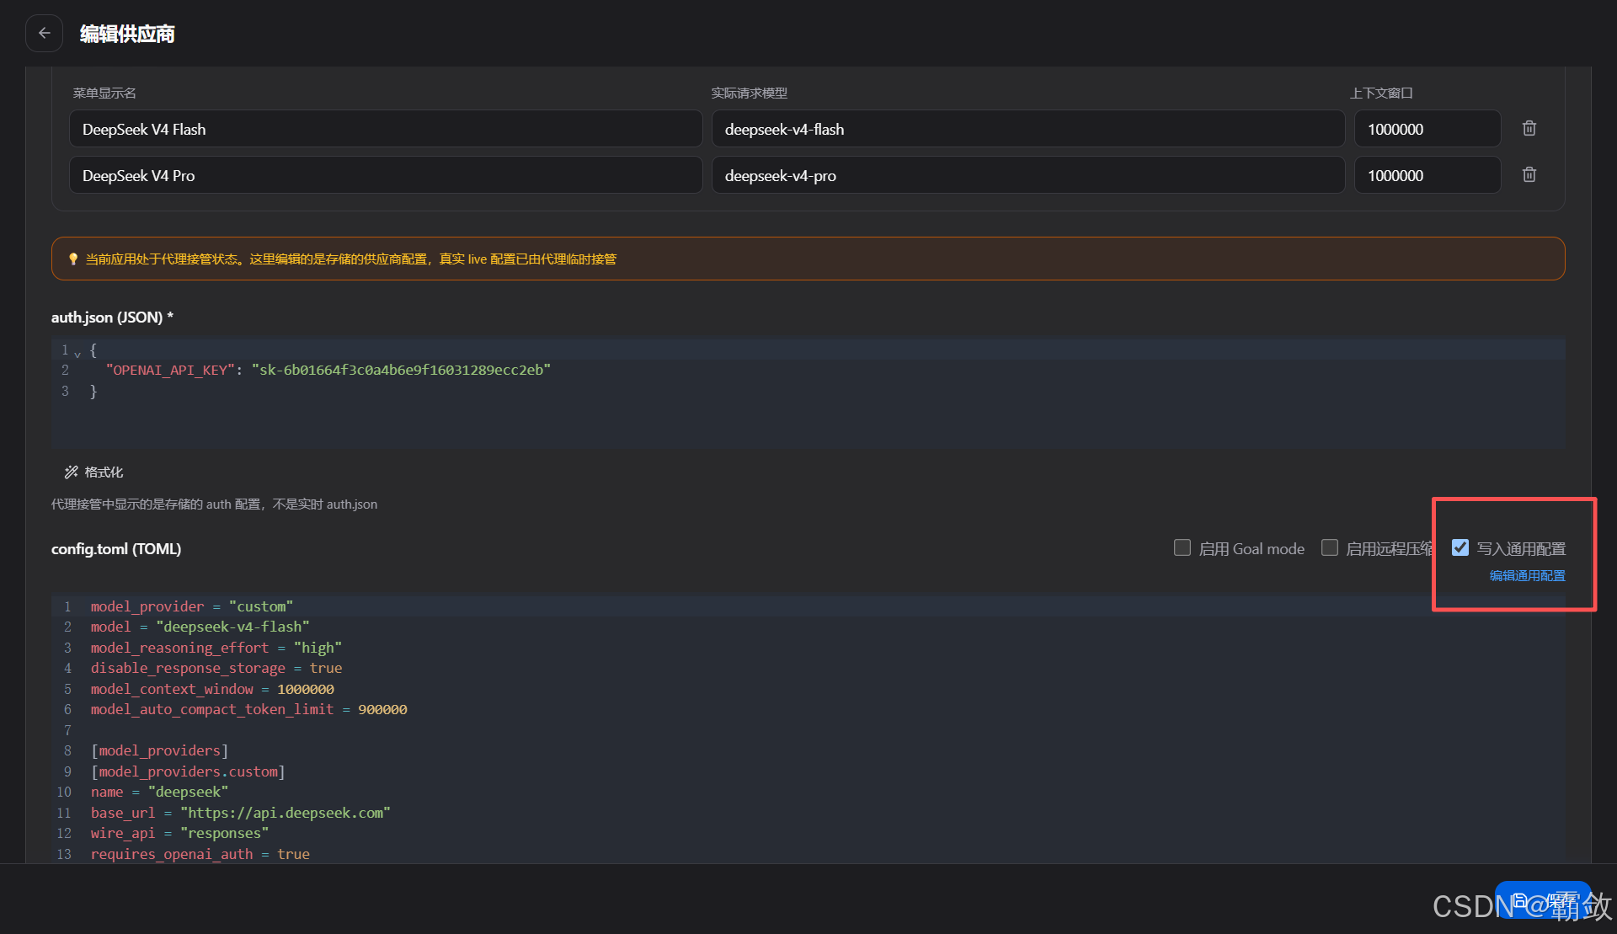Click the name = "deepseek" line
1617x934 pixels.
(x=159, y=792)
